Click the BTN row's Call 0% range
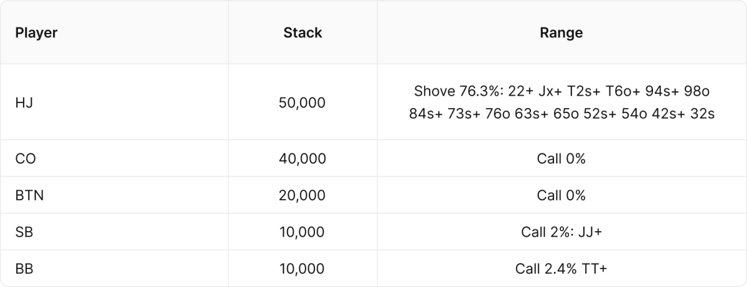 (x=561, y=195)
